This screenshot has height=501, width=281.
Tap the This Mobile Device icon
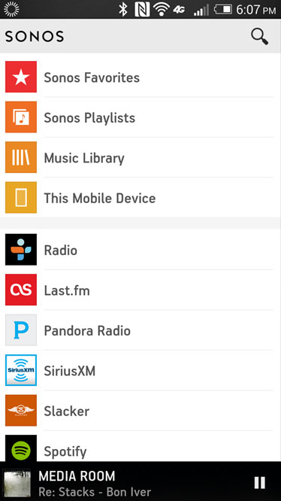point(21,198)
